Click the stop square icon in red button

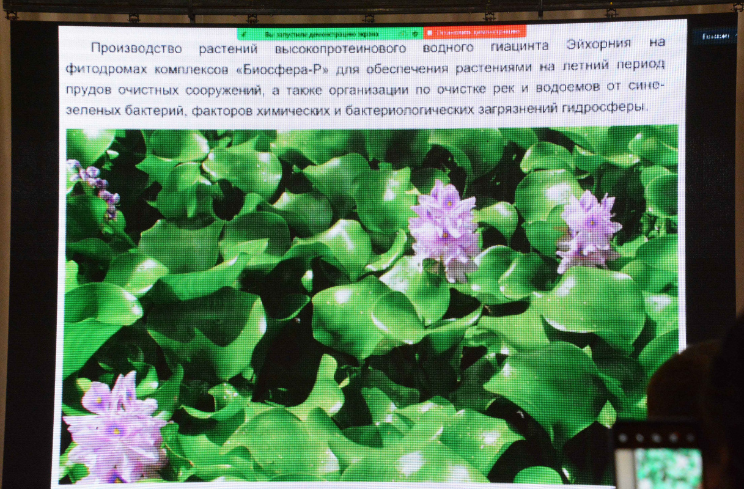pos(430,33)
